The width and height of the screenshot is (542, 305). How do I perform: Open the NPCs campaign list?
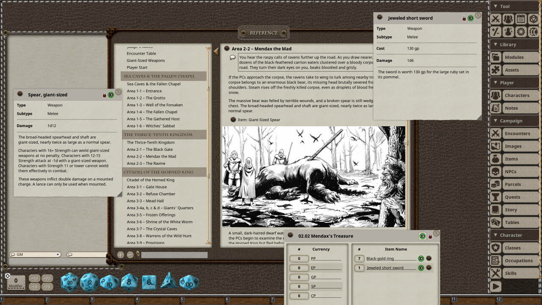click(514, 171)
